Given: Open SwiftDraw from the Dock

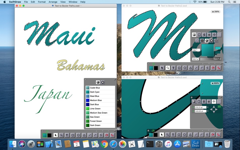Looking at the screenshot, I should click(x=196, y=144).
